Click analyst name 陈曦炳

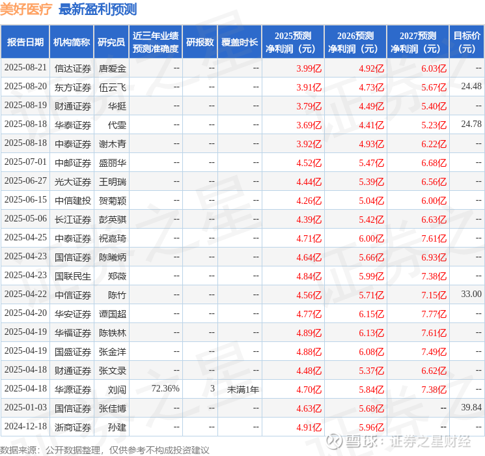pyautogui.click(x=112, y=257)
